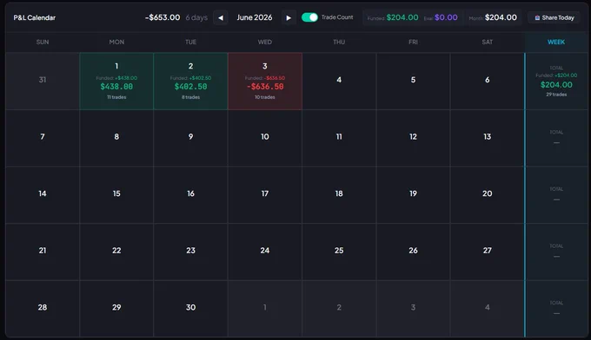Select June 7 calendar day
Viewport: 591px width, 340px height.
tap(43, 138)
